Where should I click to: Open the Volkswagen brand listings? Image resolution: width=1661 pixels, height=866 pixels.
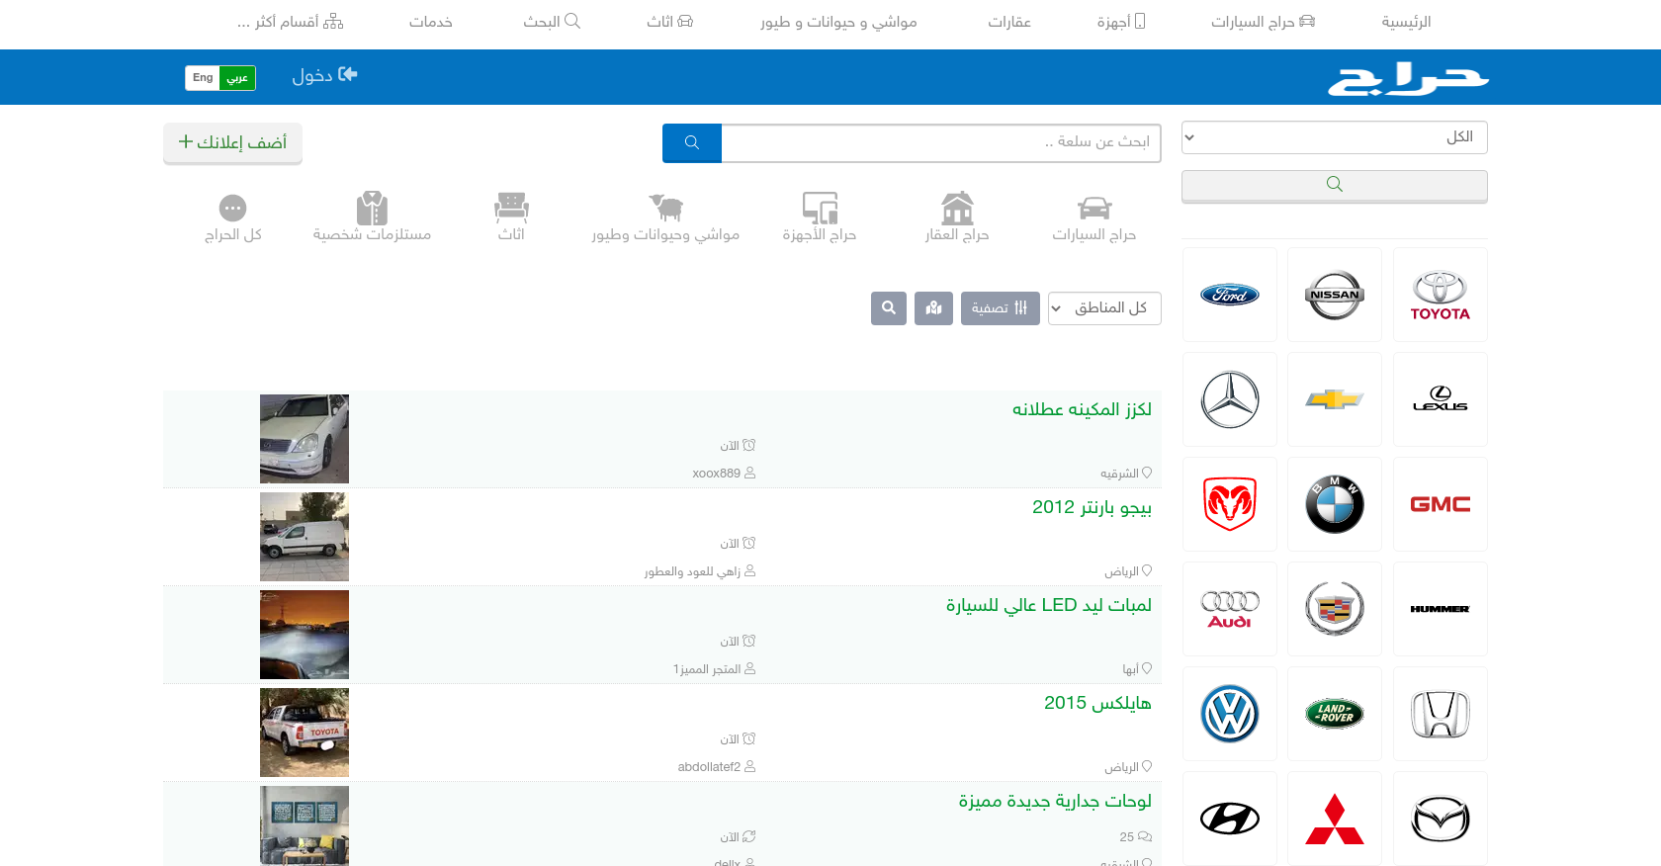(1230, 714)
